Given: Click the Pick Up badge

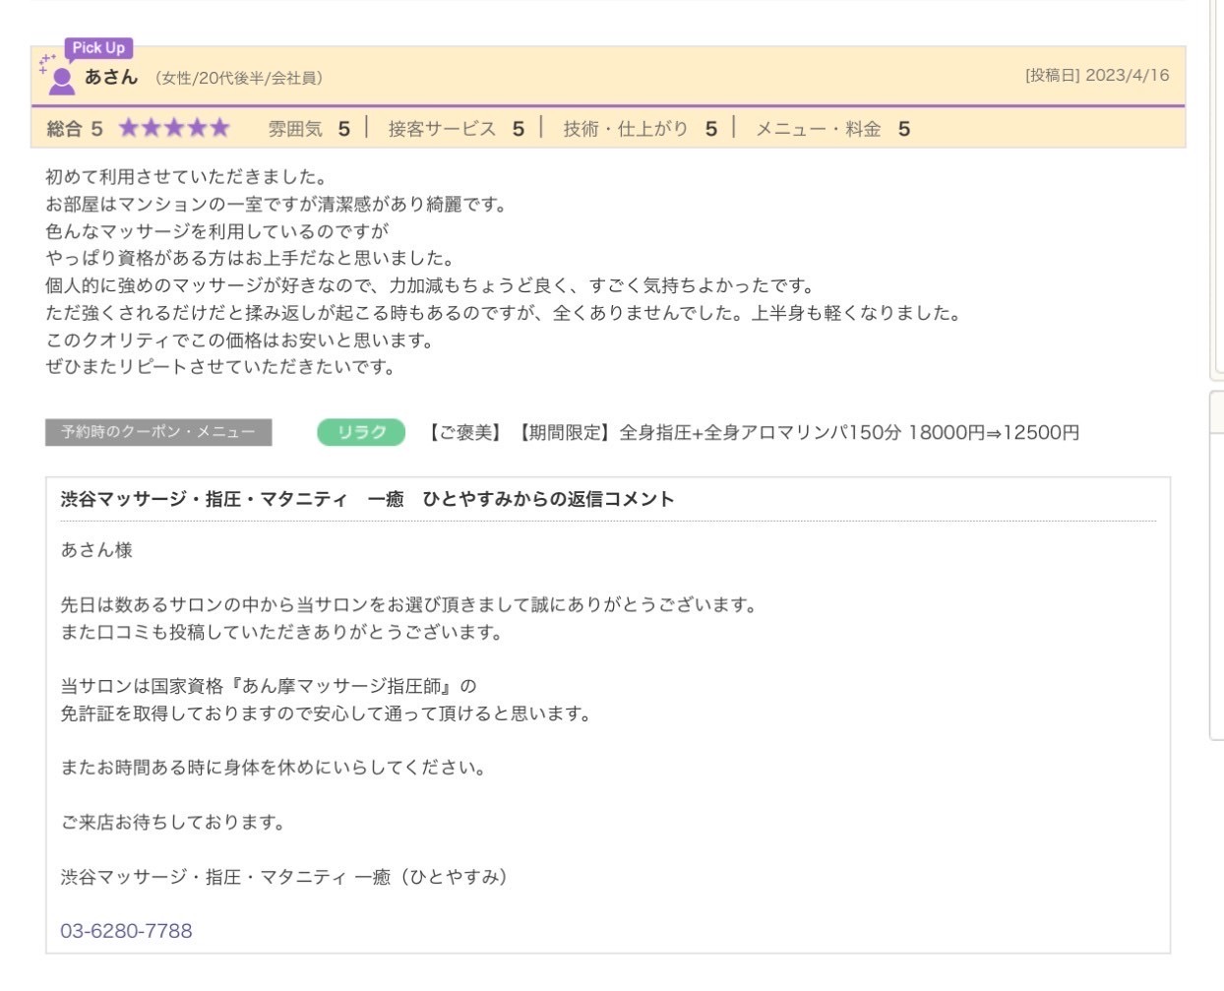Looking at the screenshot, I should tap(98, 48).
